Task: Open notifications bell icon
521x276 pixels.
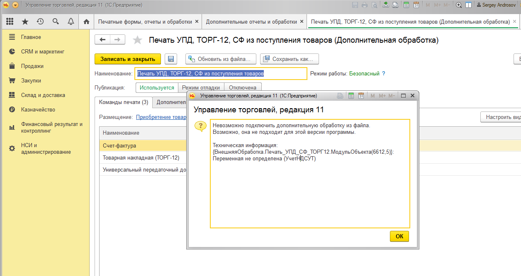Action: pos(71,22)
